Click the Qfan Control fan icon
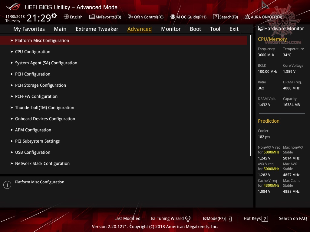The image size is (310, 232). [130, 17]
